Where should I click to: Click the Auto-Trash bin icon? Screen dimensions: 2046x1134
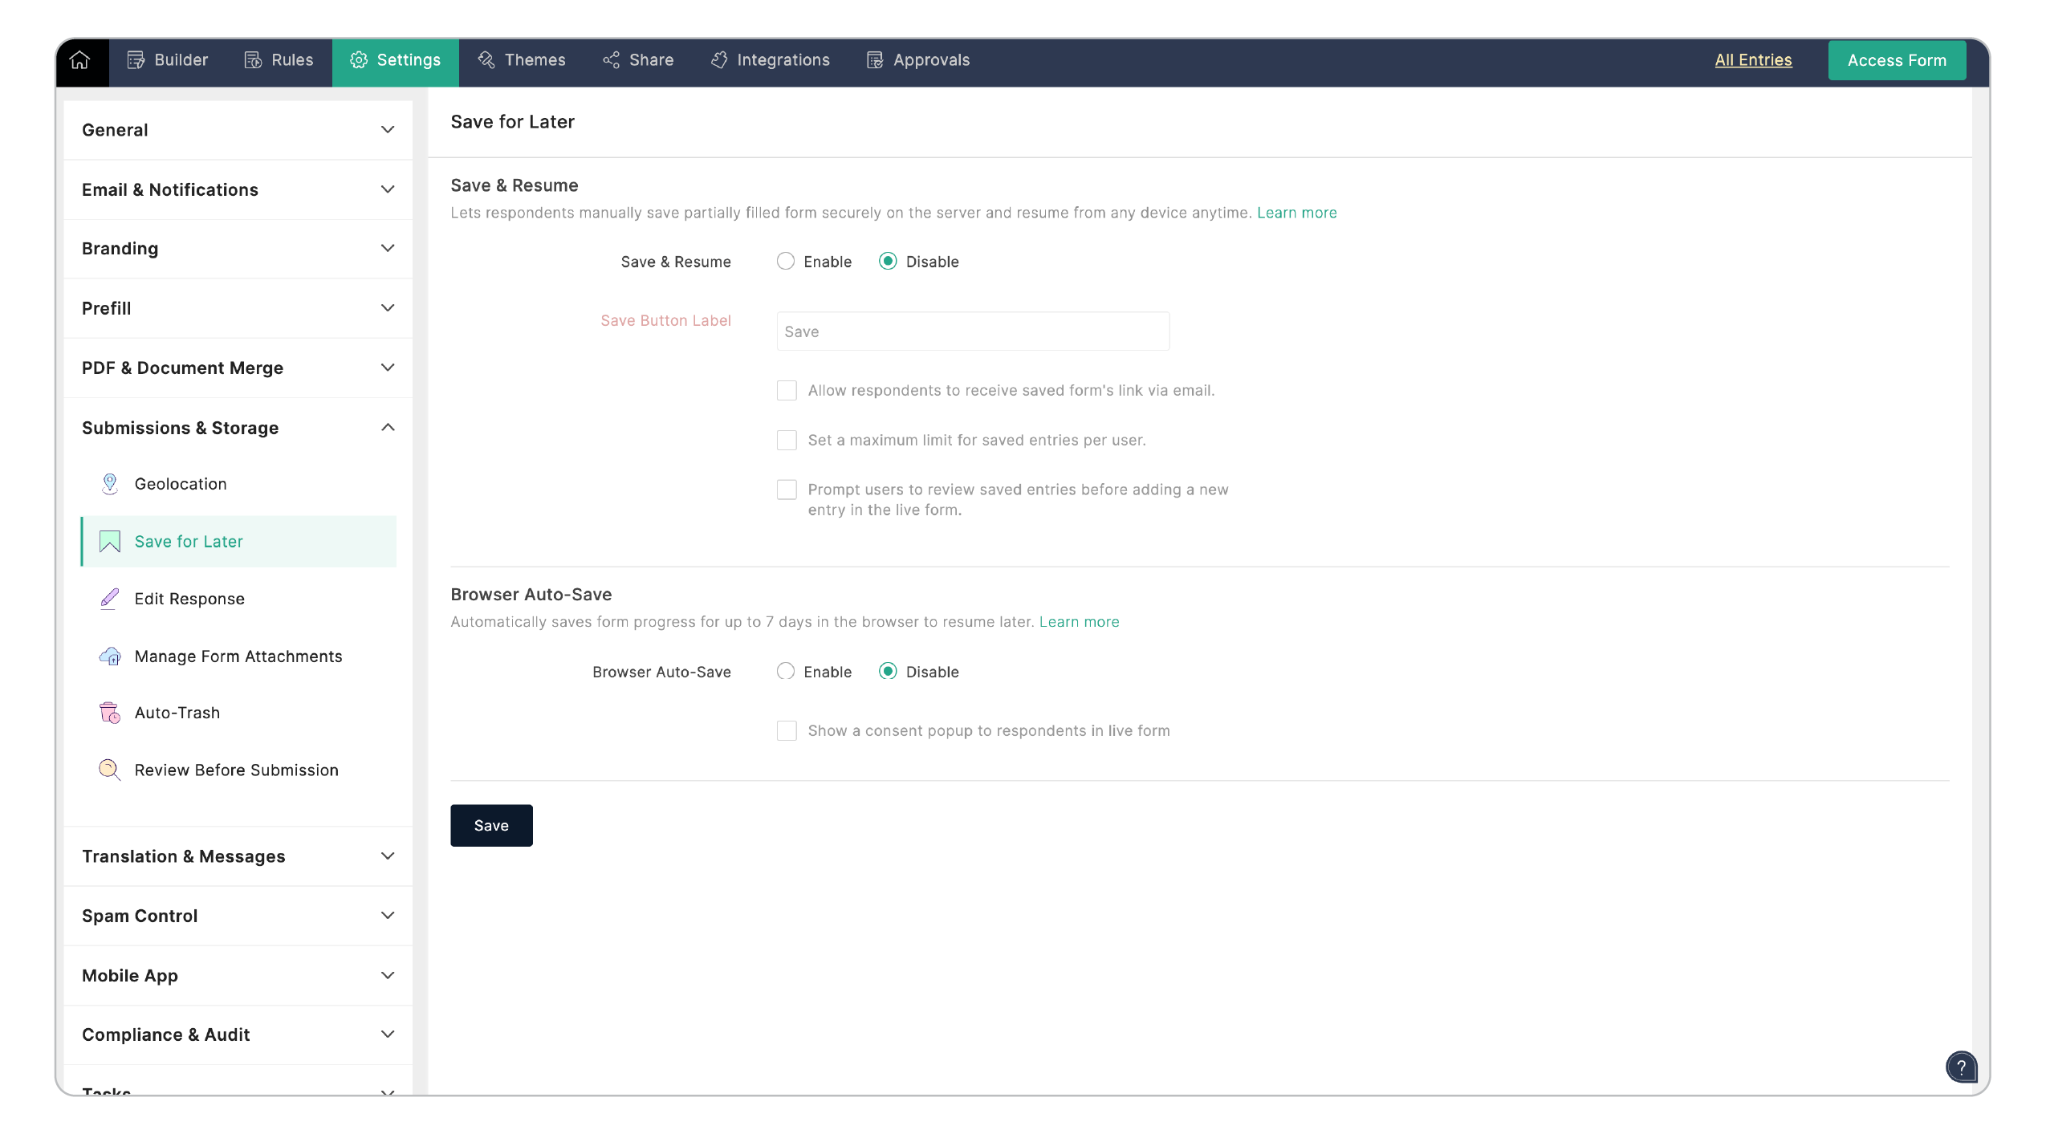(x=109, y=713)
